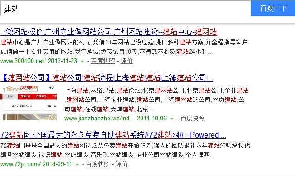Click the www.300400.net/ green URL text

click(x=23, y=61)
